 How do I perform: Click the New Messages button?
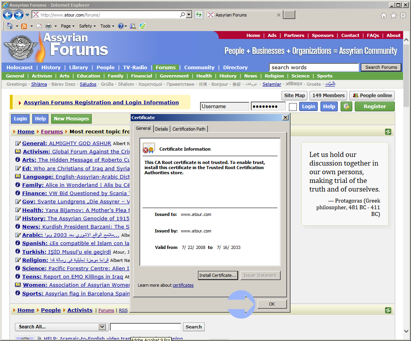click(x=71, y=119)
